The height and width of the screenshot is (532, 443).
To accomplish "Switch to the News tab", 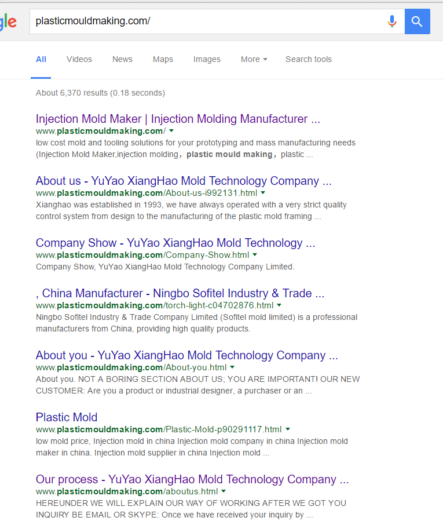I will point(122,59).
